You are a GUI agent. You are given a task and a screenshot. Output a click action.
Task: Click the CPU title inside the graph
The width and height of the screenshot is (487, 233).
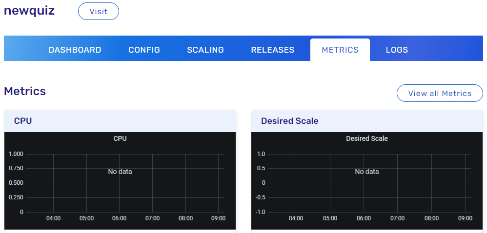(120, 138)
